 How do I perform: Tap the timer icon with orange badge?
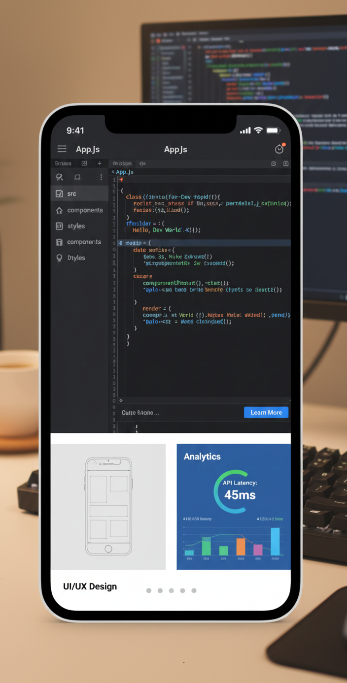279,149
